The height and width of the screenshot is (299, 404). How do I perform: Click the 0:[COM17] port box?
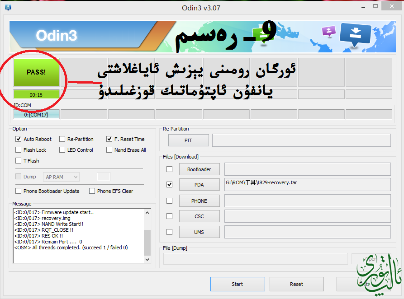36,115
